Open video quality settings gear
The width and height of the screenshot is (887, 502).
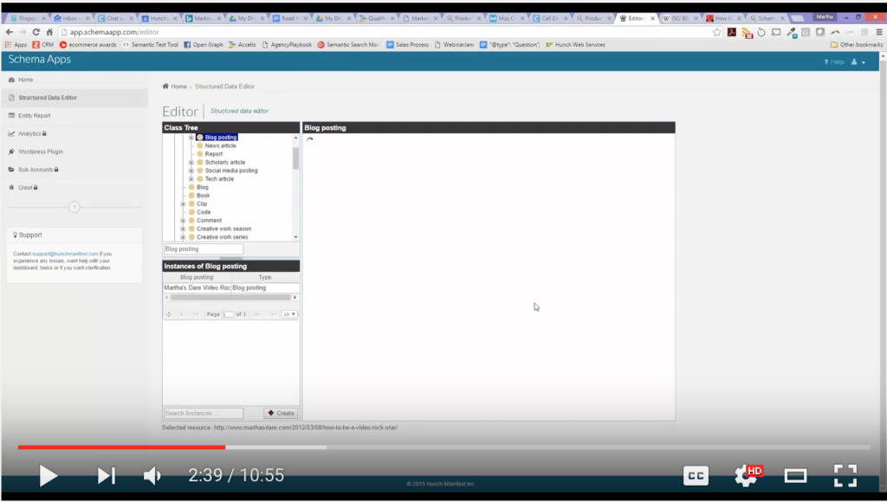(x=748, y=475)
